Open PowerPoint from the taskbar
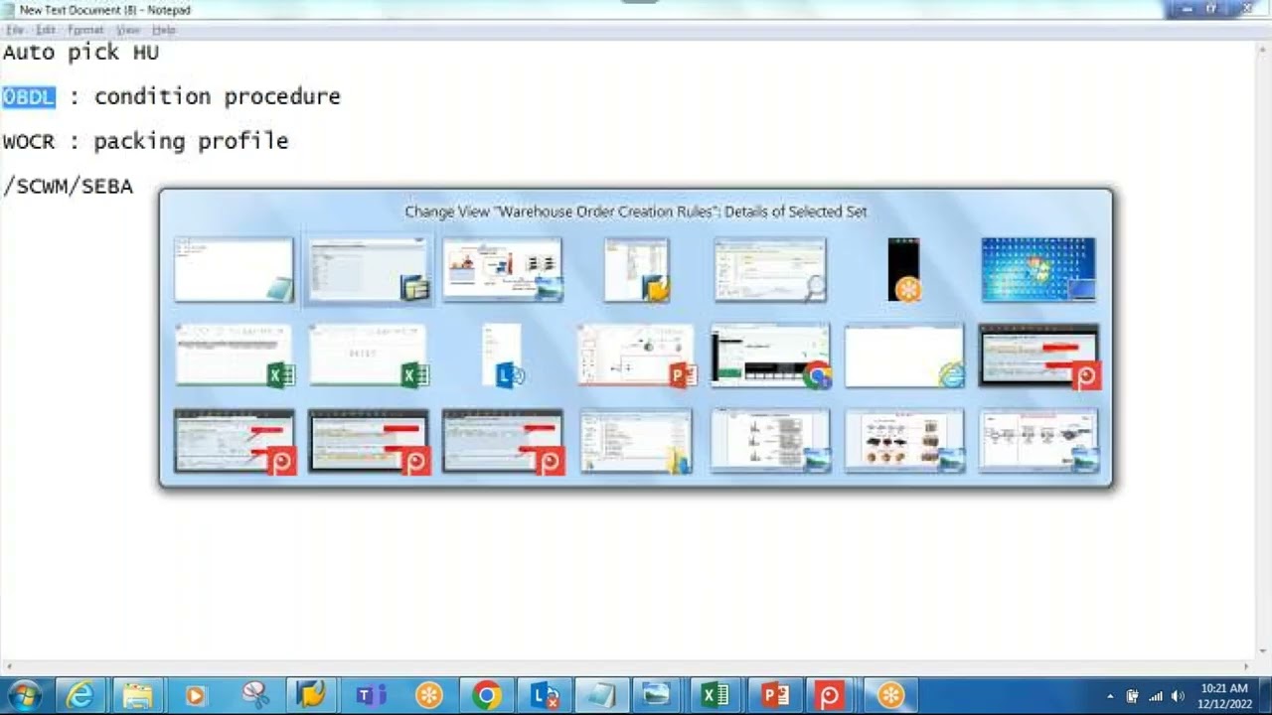Screen dimensions: 1272x715 click(774, 695)
